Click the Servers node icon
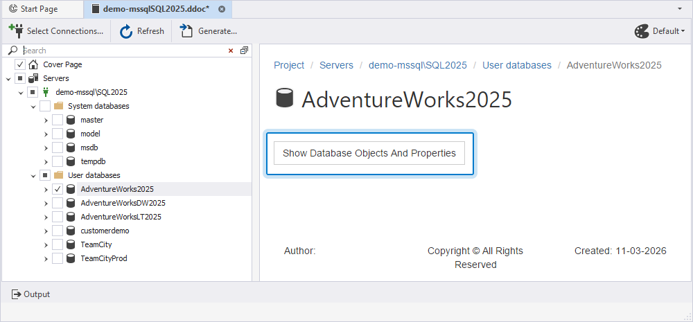The image size is (693, 322). pos(33,79)
